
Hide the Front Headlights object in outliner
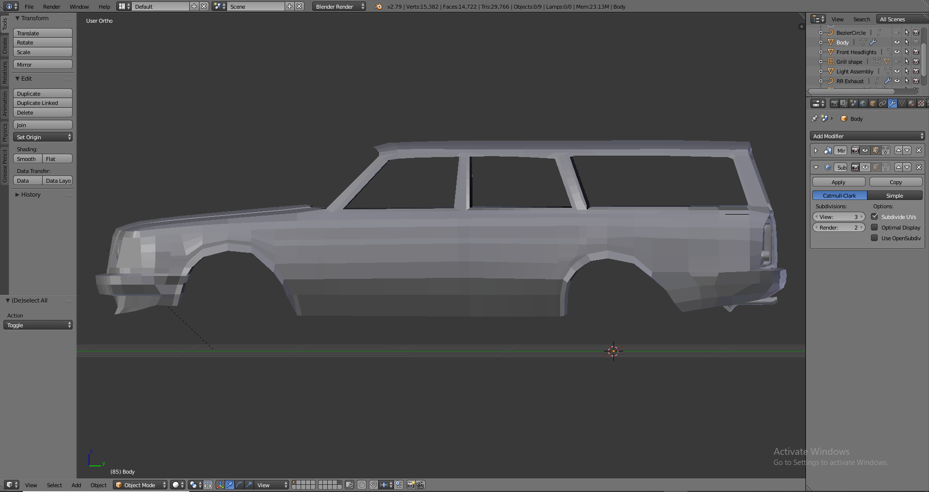tap(897, 52)
